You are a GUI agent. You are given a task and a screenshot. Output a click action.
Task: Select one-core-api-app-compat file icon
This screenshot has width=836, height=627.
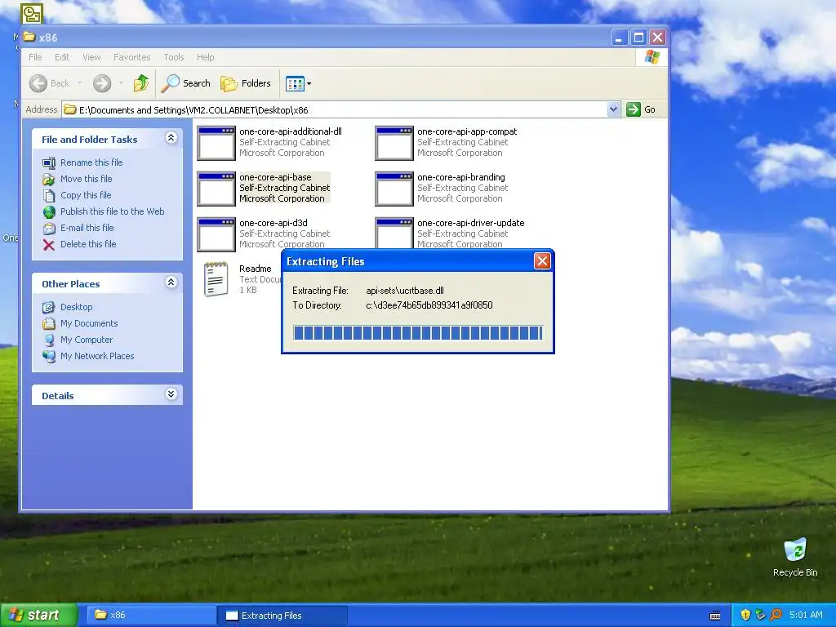click(x=394, y=143)
